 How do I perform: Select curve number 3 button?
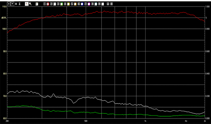click(58, 4)
